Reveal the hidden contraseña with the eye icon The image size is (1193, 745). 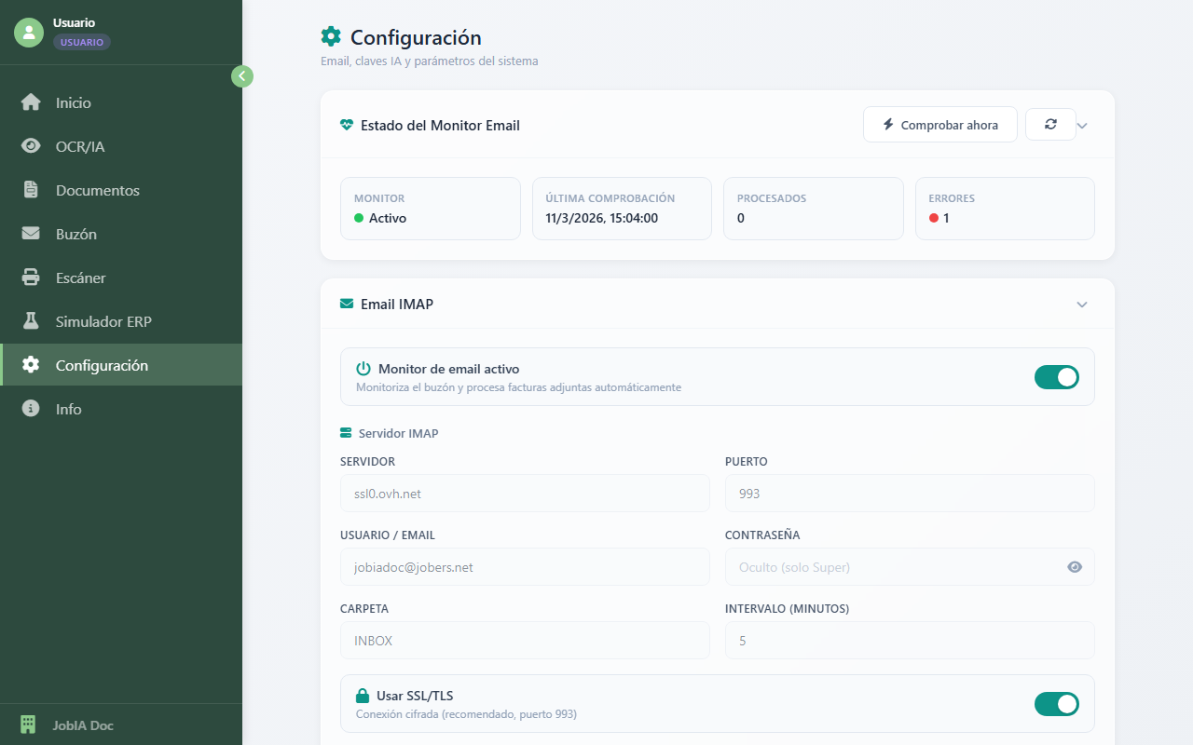coord(1075,566)
